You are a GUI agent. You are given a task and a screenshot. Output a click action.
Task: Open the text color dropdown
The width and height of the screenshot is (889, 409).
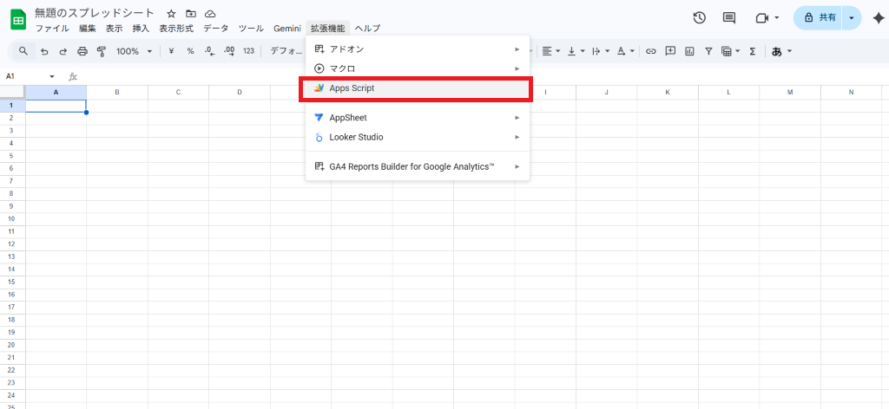pos(625,51)
